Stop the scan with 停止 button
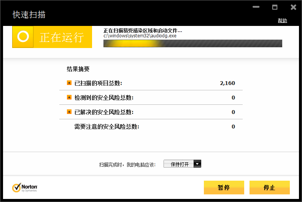Screen dimensions: 302x202 (x=269, y=188)
